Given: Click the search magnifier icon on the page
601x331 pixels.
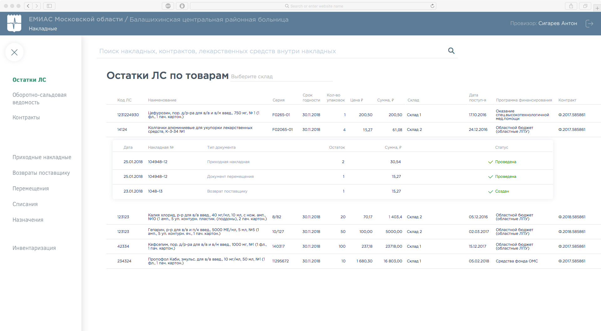Looking at the screenshot, I should (451, 50).
